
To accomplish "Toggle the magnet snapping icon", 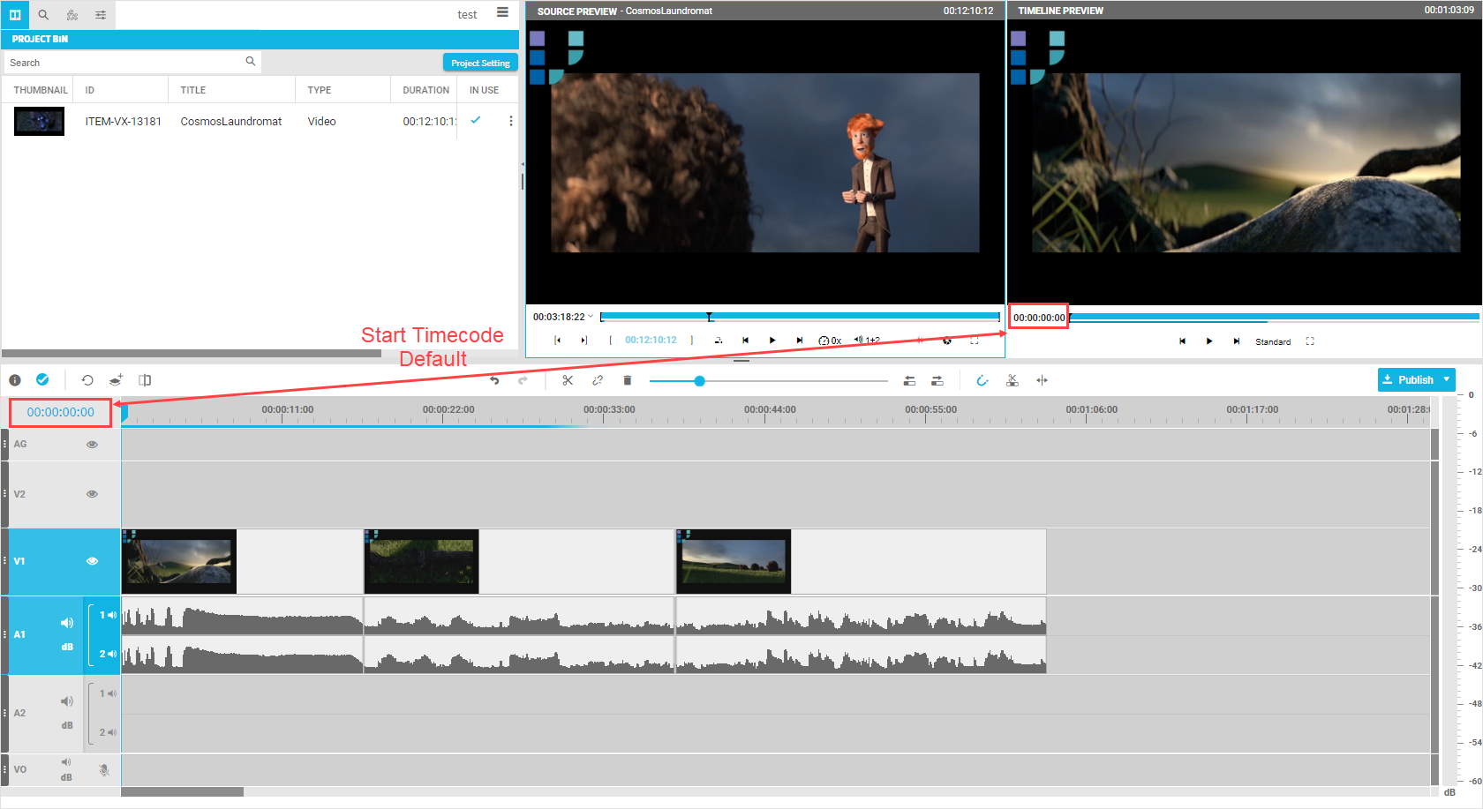I will [x=982, y=380].
